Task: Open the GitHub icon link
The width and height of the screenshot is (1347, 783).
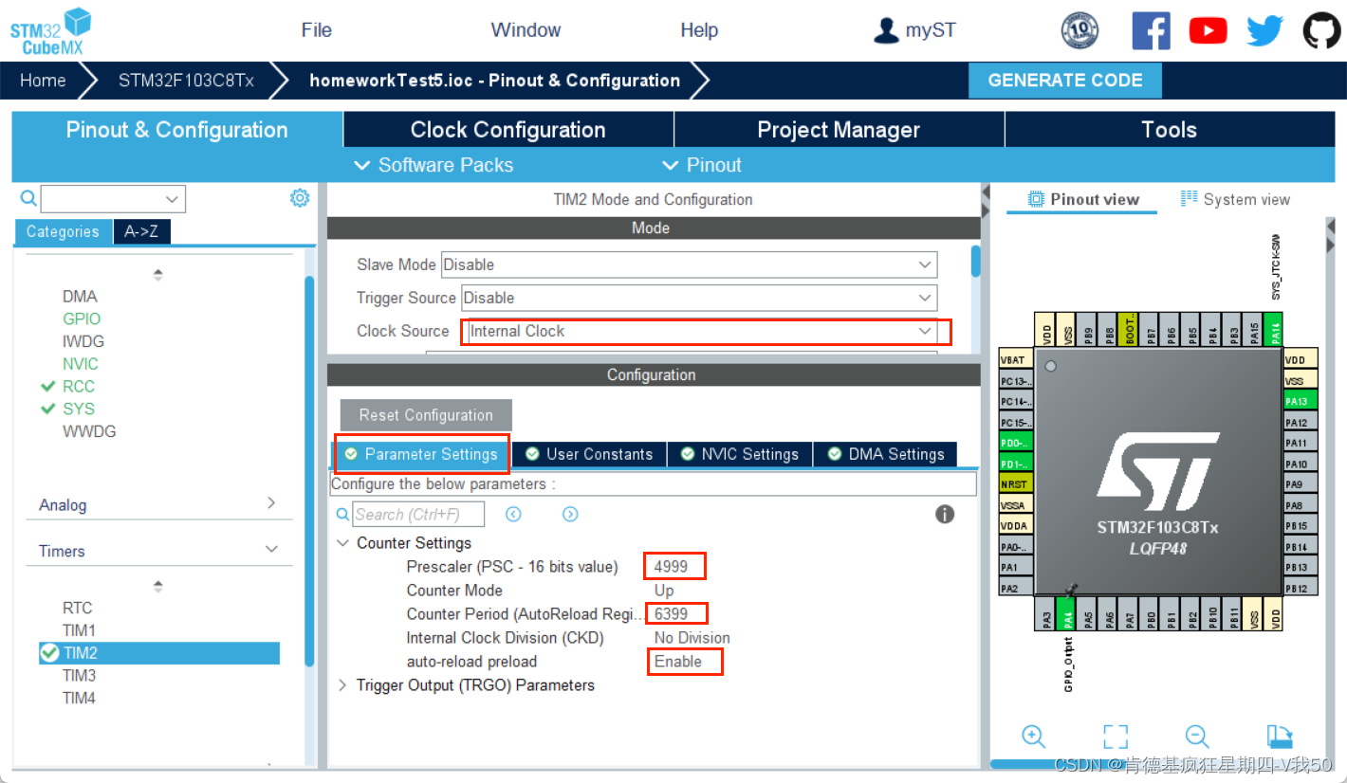Action: tap(1321, 30)
